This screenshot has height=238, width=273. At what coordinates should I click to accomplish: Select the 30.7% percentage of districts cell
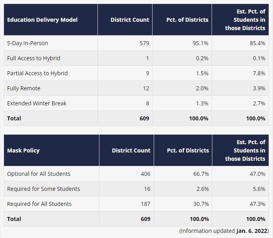201,204
